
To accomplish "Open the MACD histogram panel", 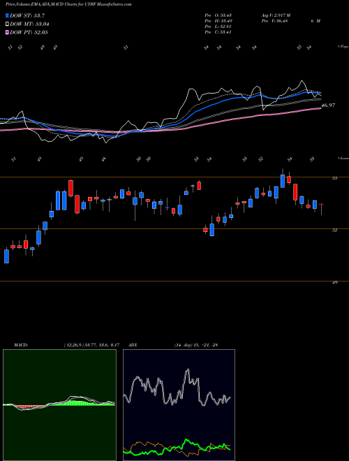I will pos(59,405).
